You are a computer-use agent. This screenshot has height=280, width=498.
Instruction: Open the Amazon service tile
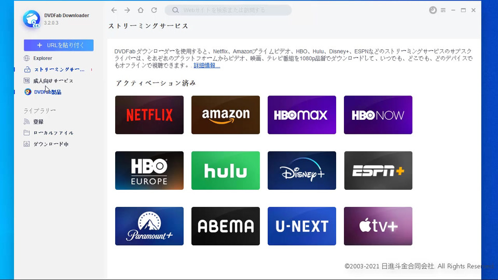pyautogui.click(x=226, y=115)
